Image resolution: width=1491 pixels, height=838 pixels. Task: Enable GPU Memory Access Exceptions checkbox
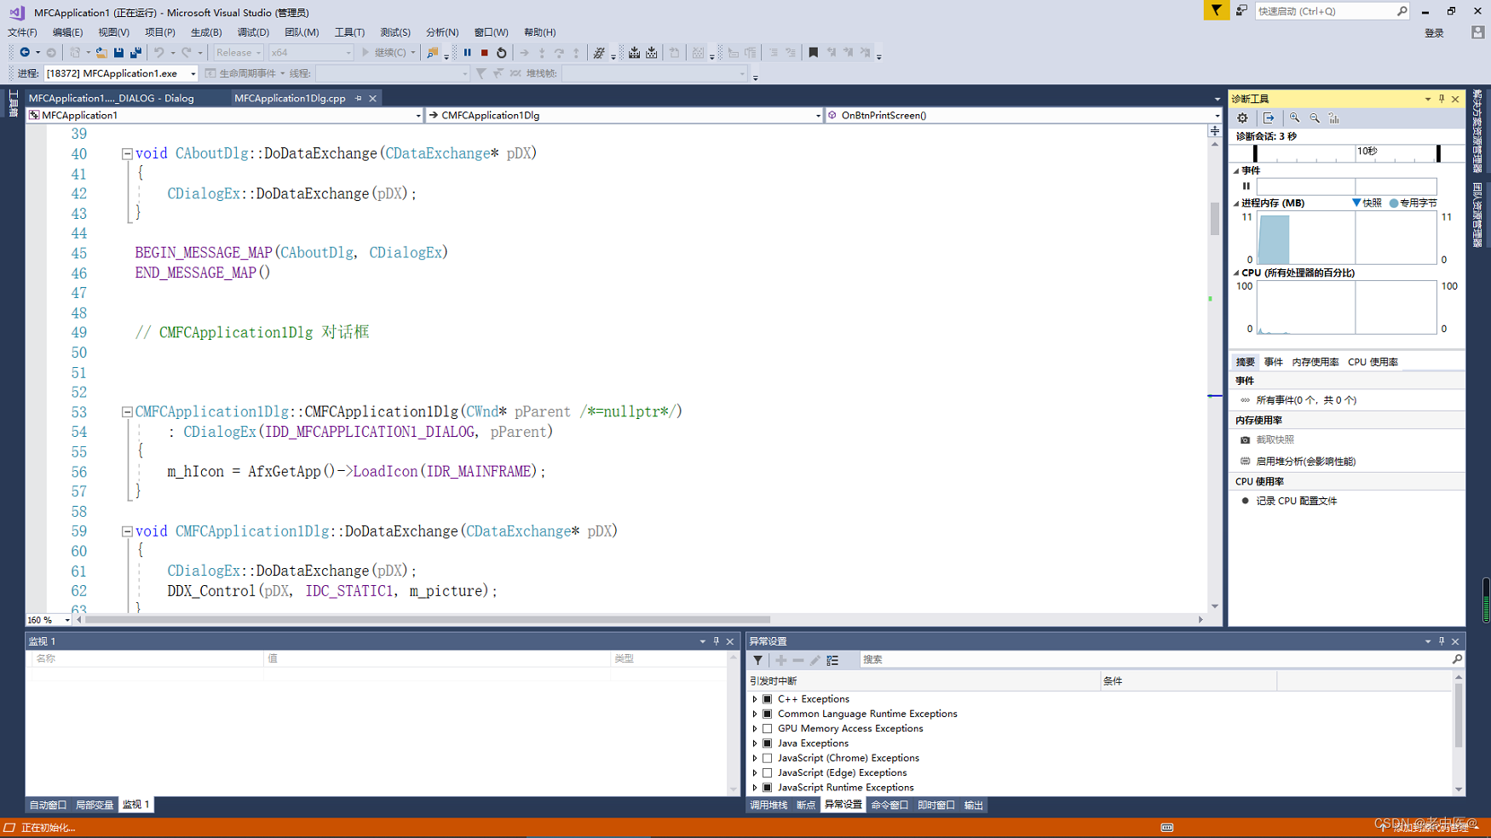click(768, 729)
